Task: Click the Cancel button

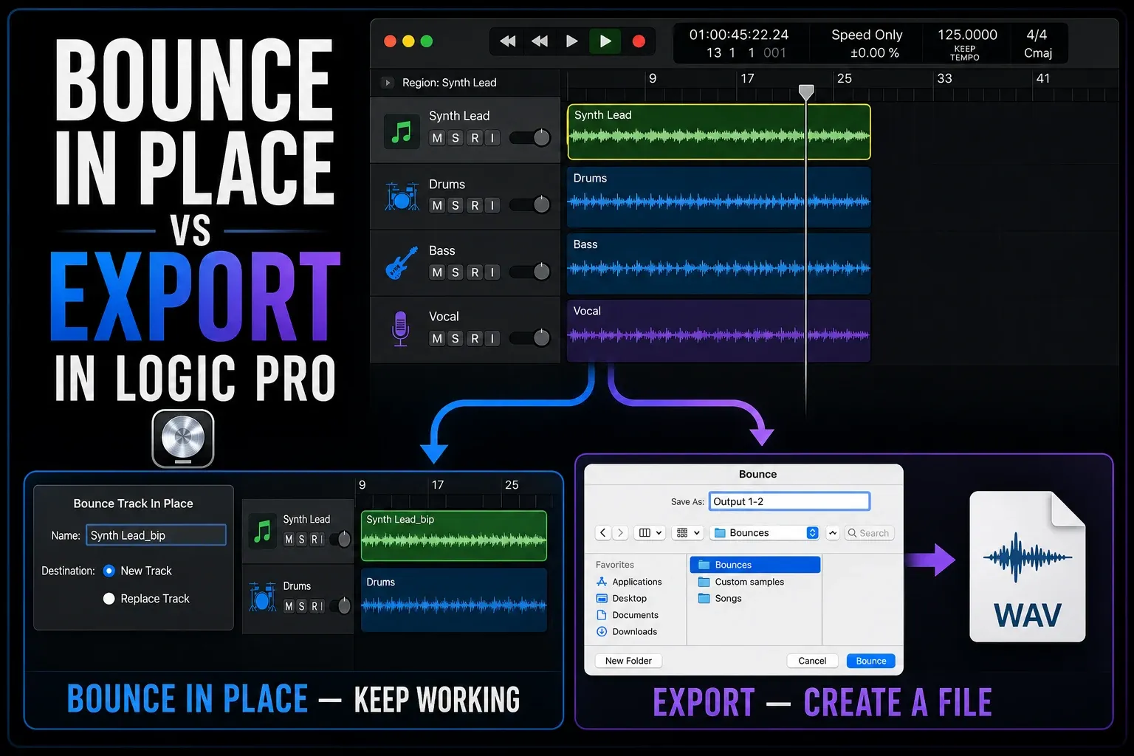Action: click(x=812, y=661)
